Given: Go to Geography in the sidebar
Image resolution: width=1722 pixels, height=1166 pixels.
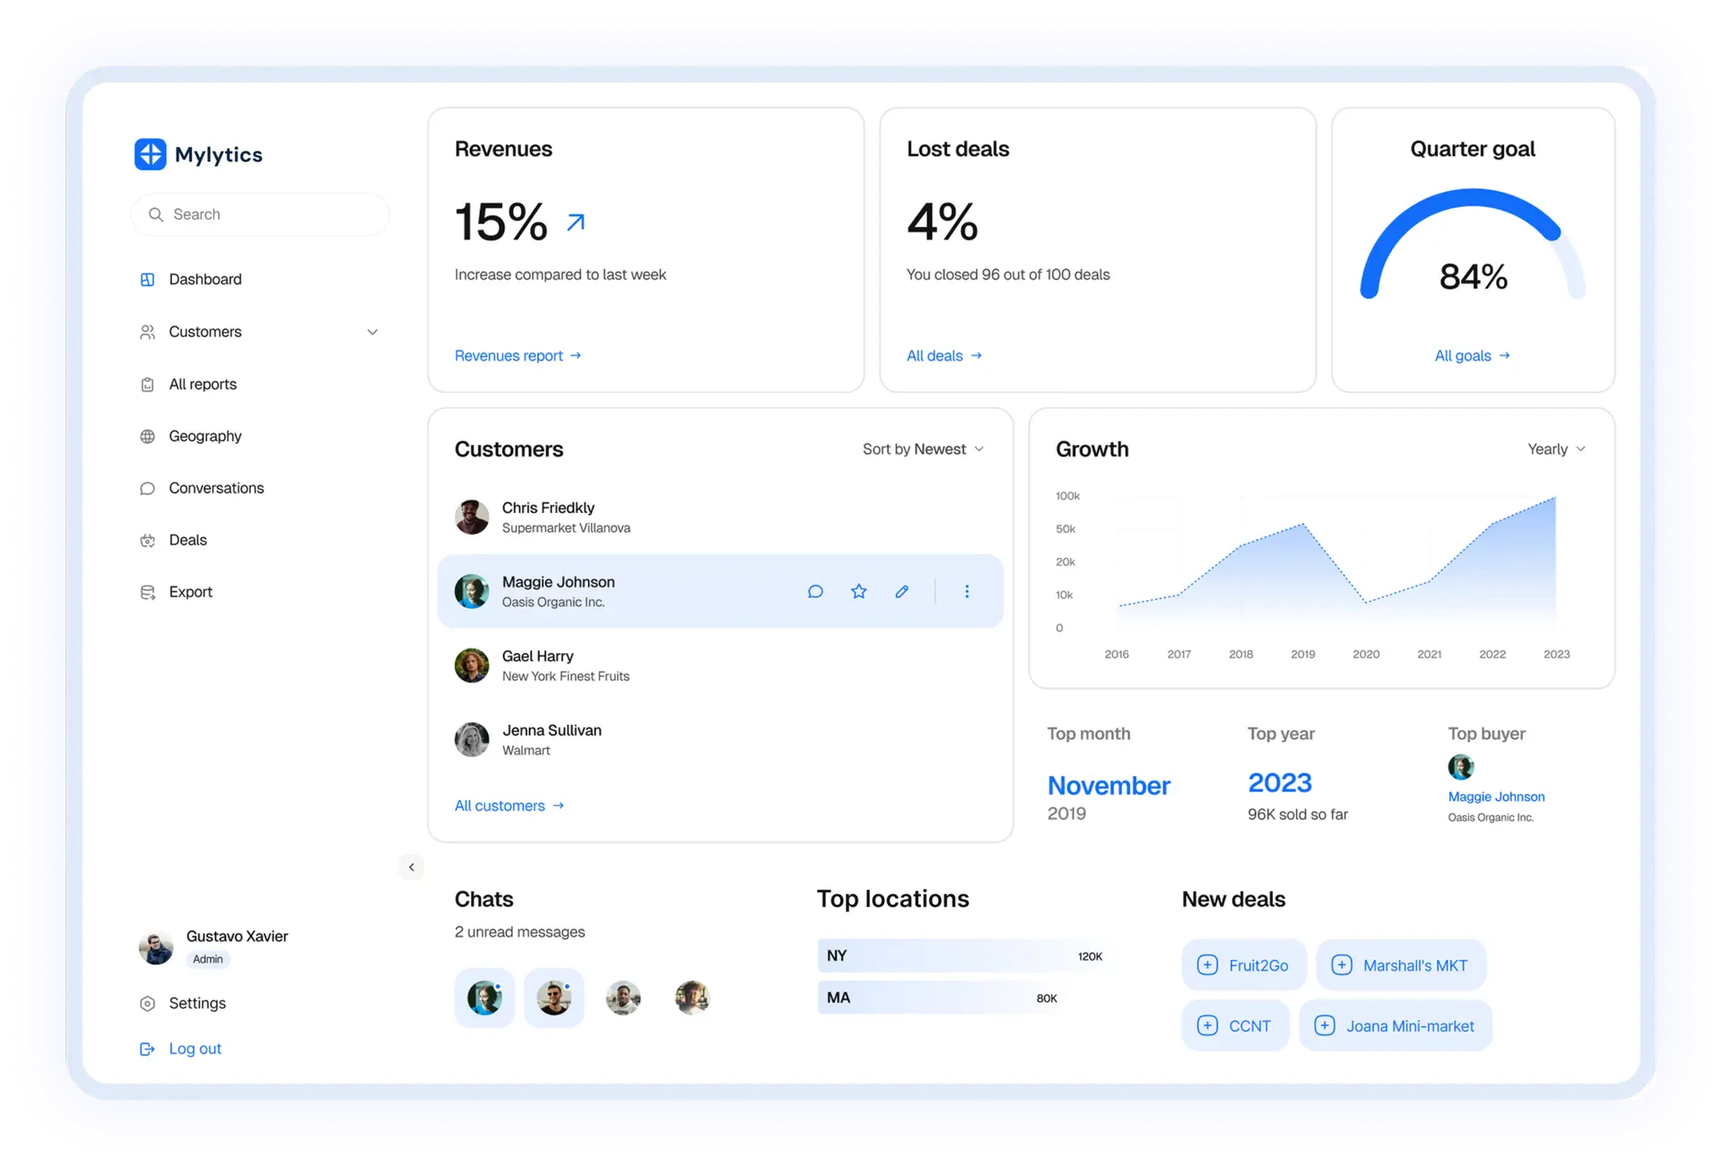Looking at the screenshot, I should point(204,437).
